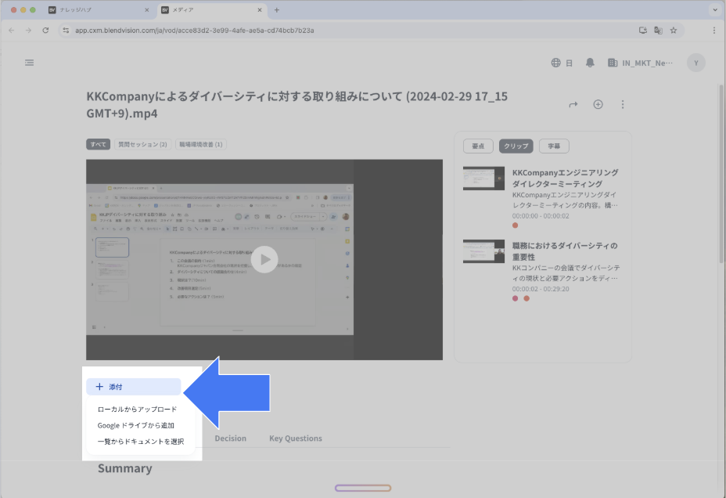Choose Google ドライブから追加
Viewport: 726px width, 498px height.
pos(136,426)
